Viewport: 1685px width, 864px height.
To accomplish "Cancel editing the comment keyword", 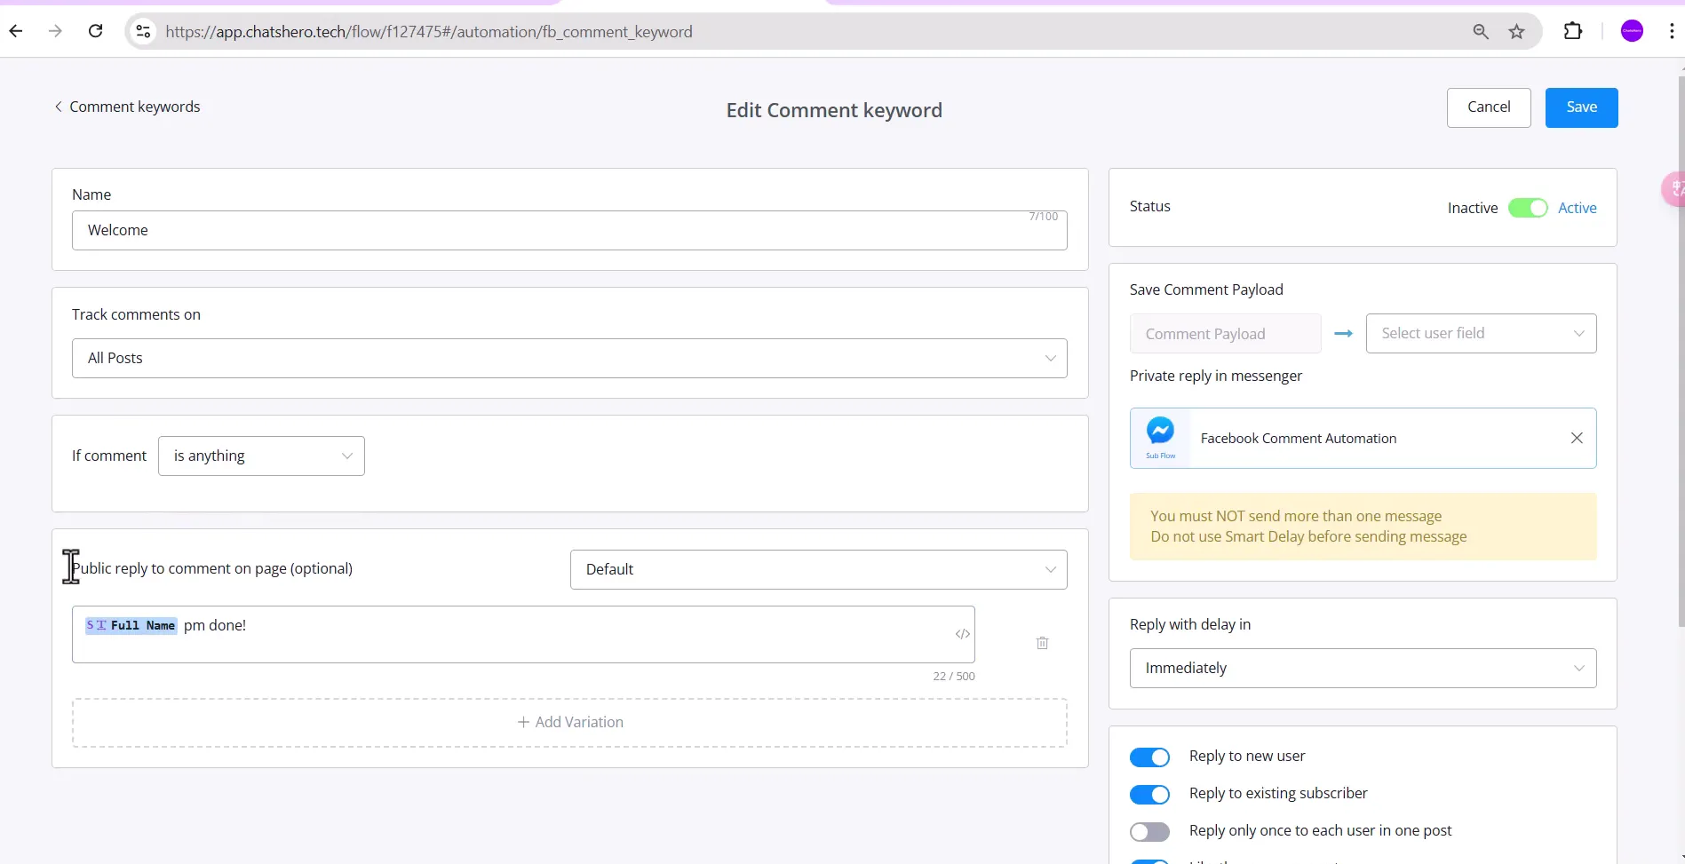I will [1489, 107].
